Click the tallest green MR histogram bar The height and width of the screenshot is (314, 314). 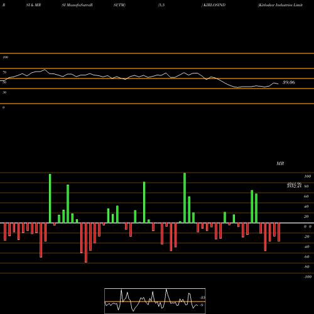pos(185,198)
